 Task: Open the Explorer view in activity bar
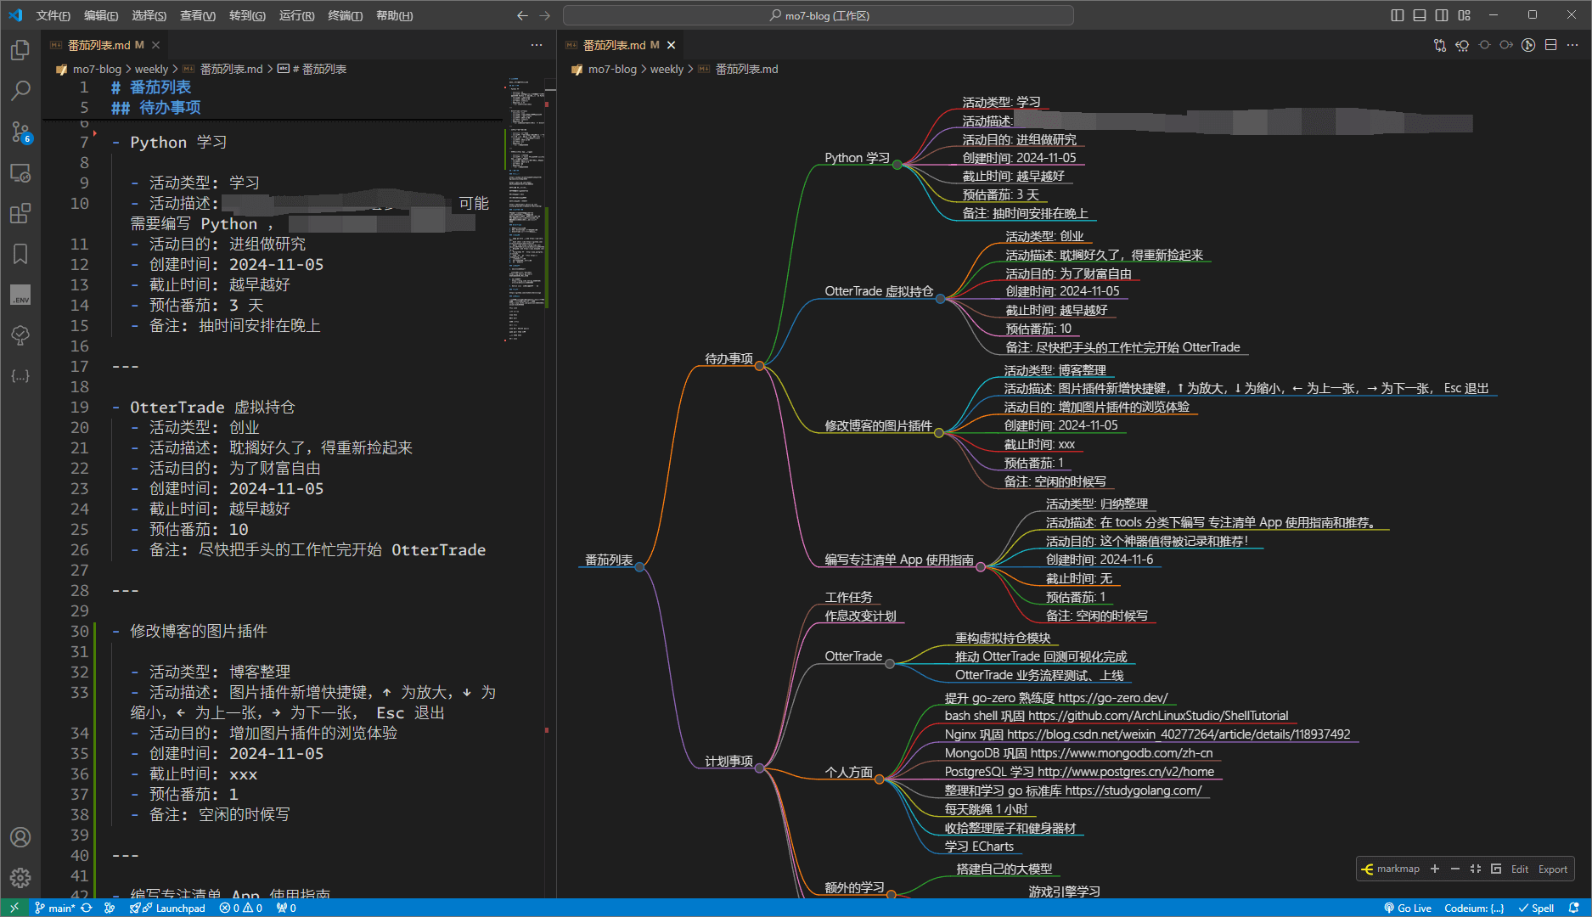(x=20, y=50)
